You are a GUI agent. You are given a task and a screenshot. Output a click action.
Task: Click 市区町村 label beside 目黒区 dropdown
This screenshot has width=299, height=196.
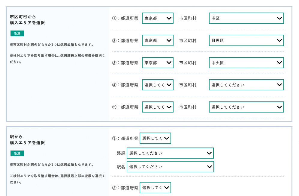point(188,40)
